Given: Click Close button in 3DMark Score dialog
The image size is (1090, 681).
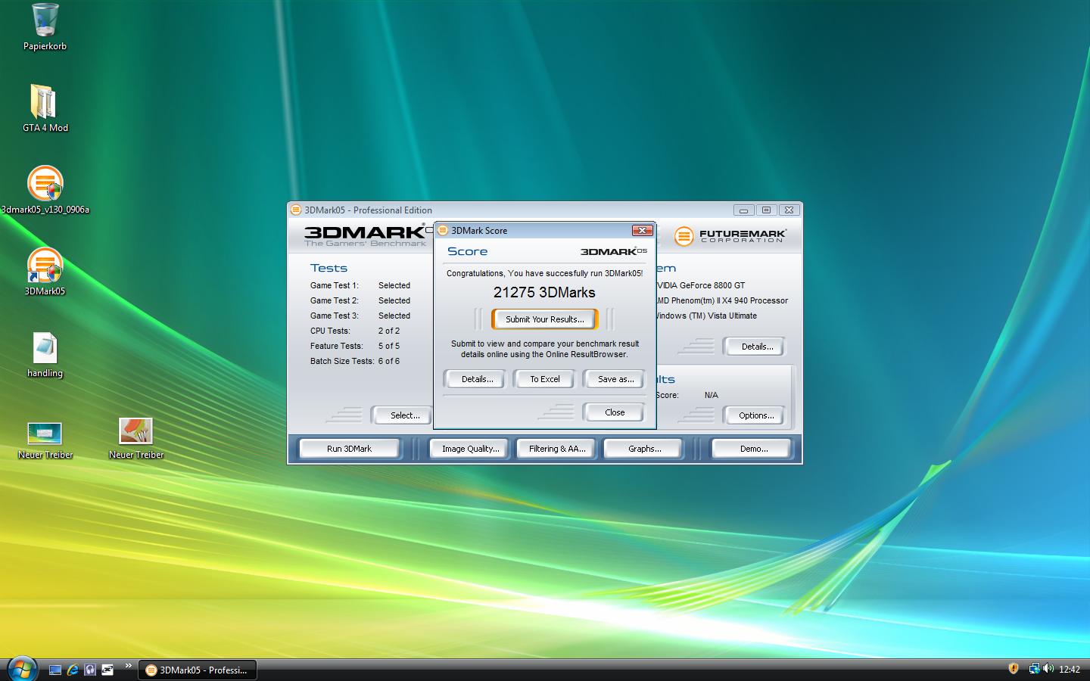Looking at the screenshot, I should (x=615, y=412).
